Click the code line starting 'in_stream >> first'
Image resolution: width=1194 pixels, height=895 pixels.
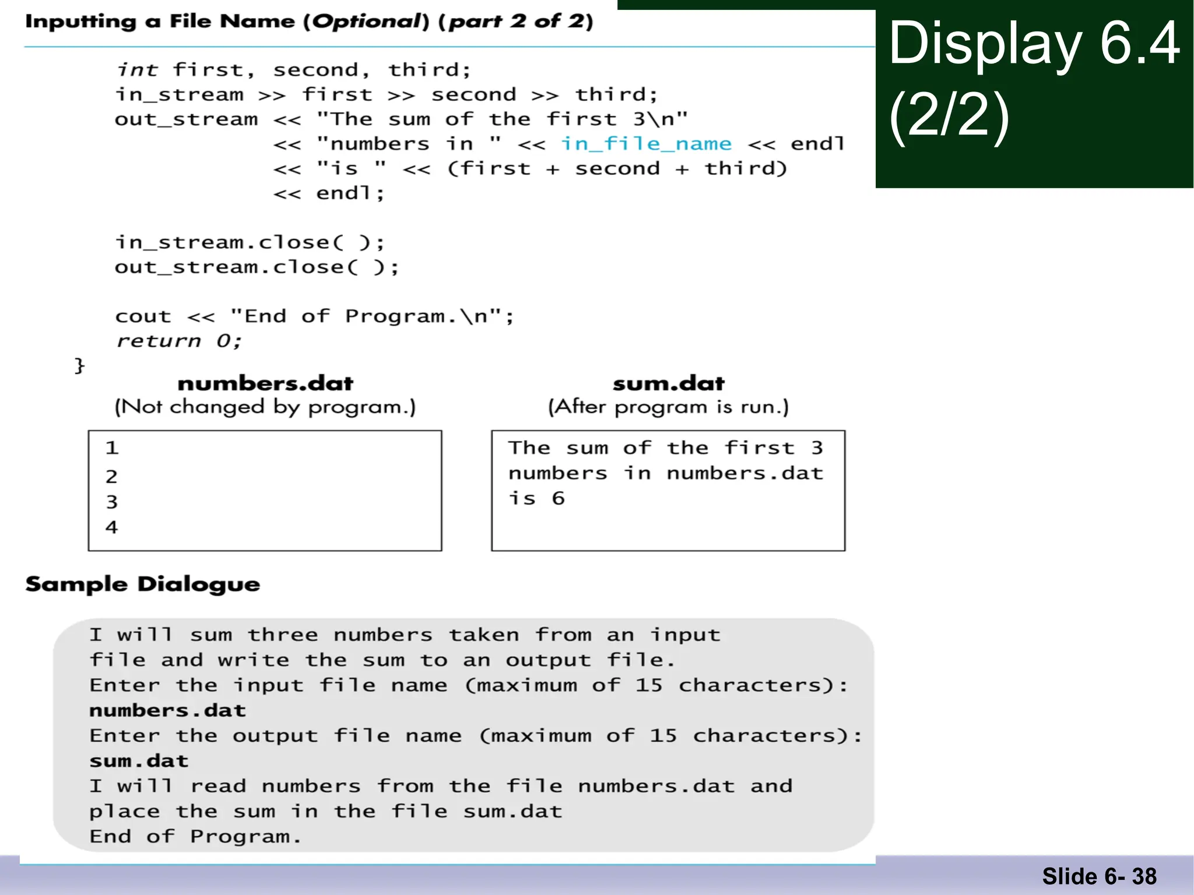tap(387, 94)
